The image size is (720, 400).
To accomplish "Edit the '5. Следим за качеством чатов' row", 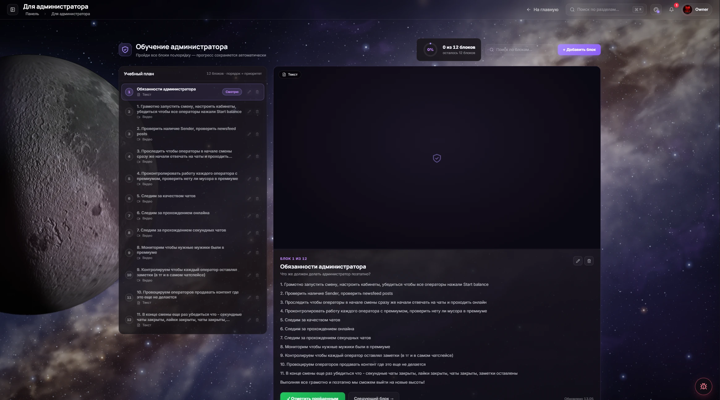I will [249, 199].
